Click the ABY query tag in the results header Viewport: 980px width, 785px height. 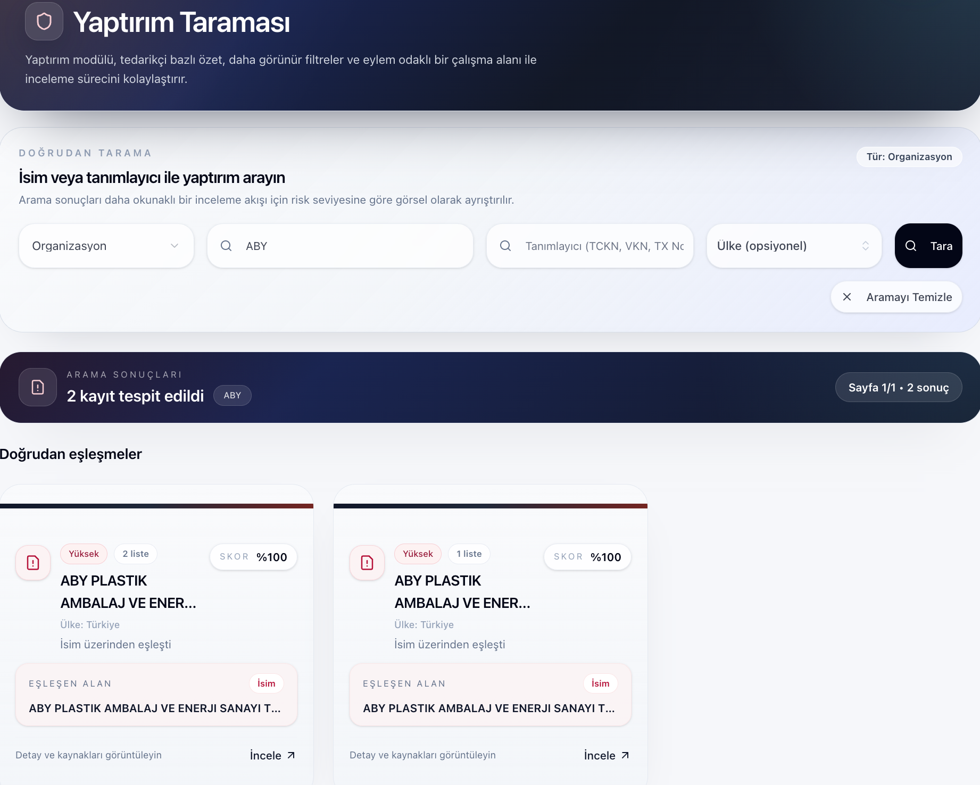coord(232,395)
